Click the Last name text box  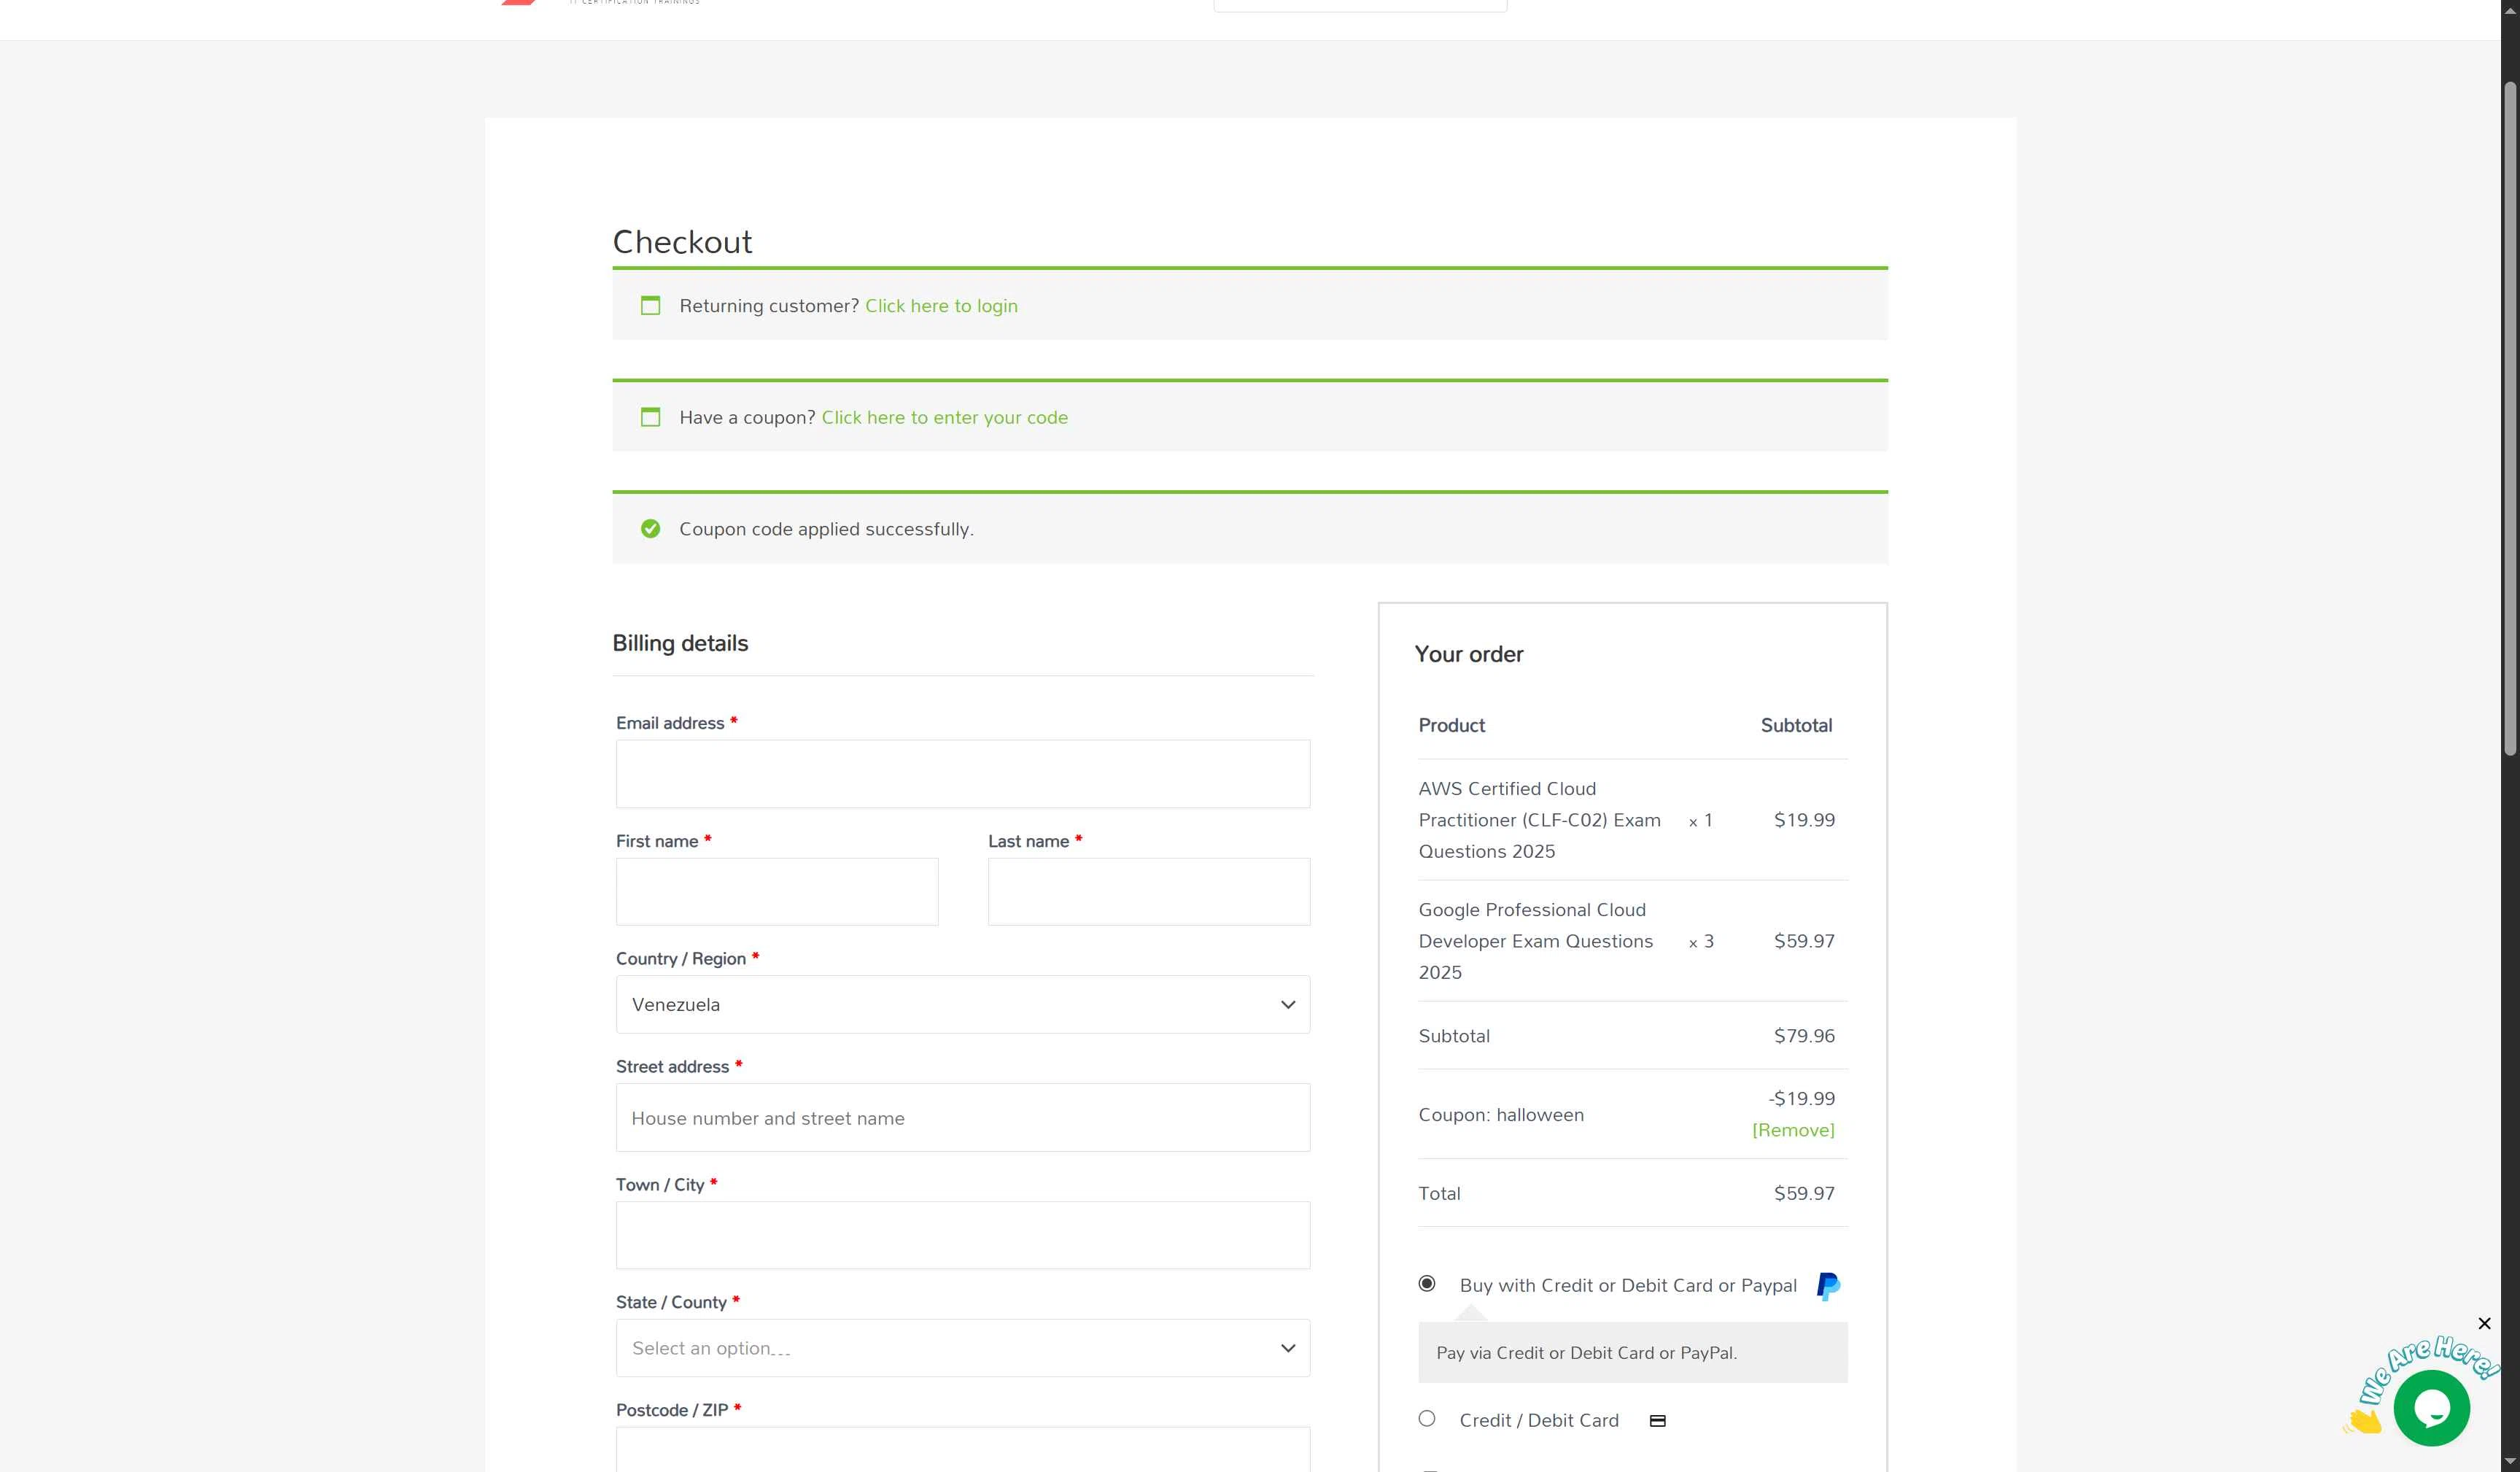pyautogui.click(x=1148, y=891)
